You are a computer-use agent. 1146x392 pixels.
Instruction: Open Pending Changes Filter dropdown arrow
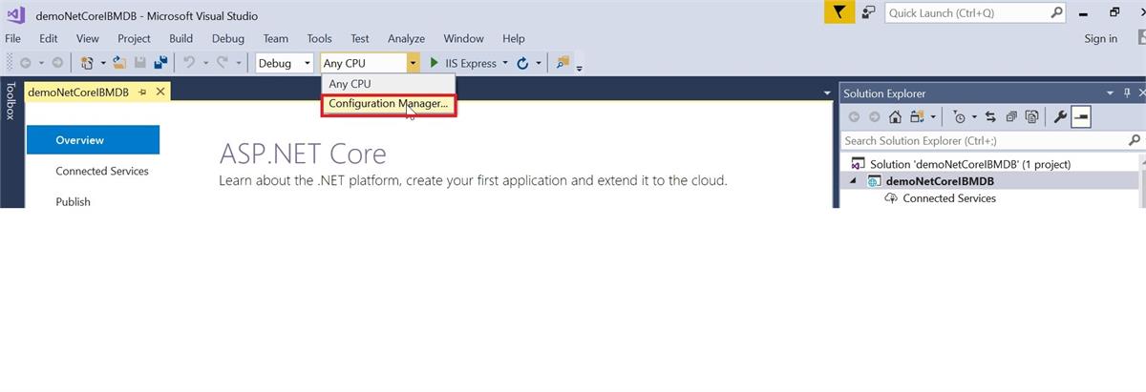[x=975, y=117]
